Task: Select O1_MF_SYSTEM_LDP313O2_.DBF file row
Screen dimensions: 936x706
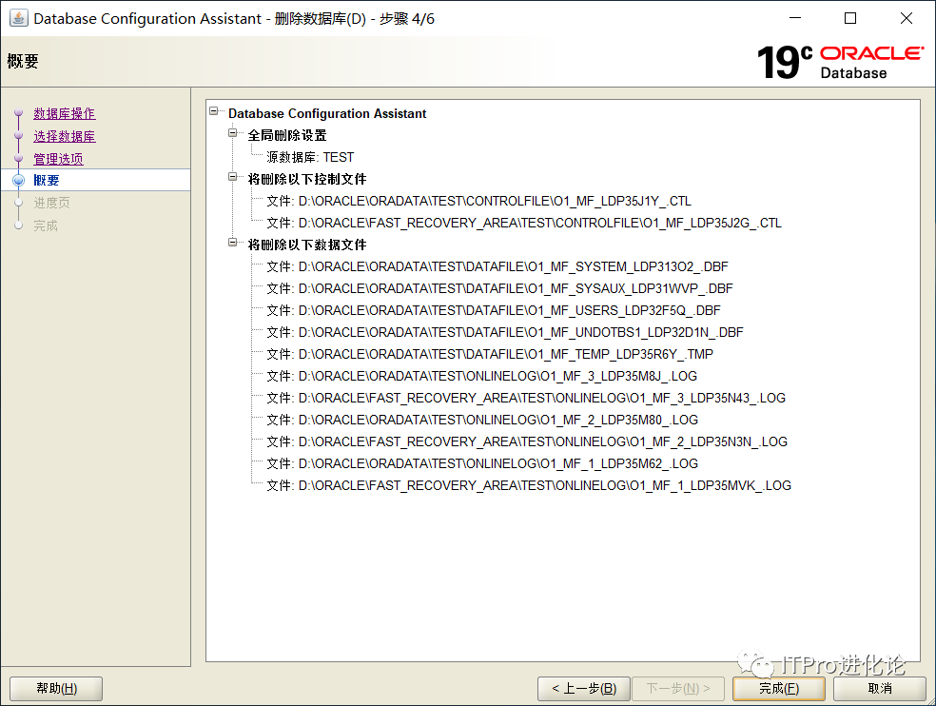Action: [497, 267]
